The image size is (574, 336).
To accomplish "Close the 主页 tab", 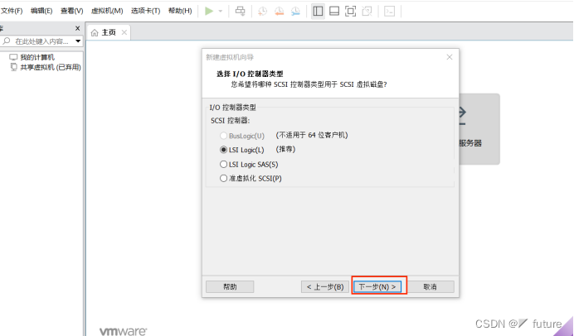I will click(x=124, y=32).
